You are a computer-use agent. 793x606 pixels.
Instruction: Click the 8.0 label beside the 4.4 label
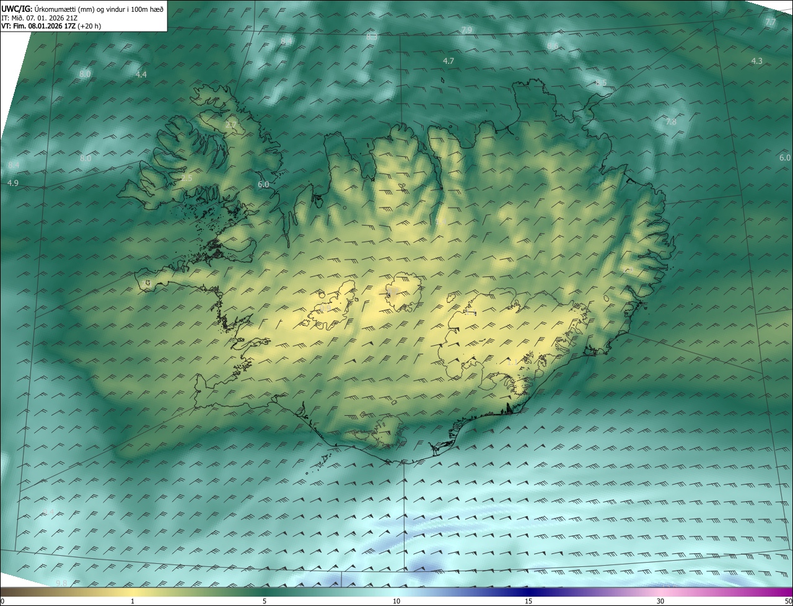(x=85, y=74)
